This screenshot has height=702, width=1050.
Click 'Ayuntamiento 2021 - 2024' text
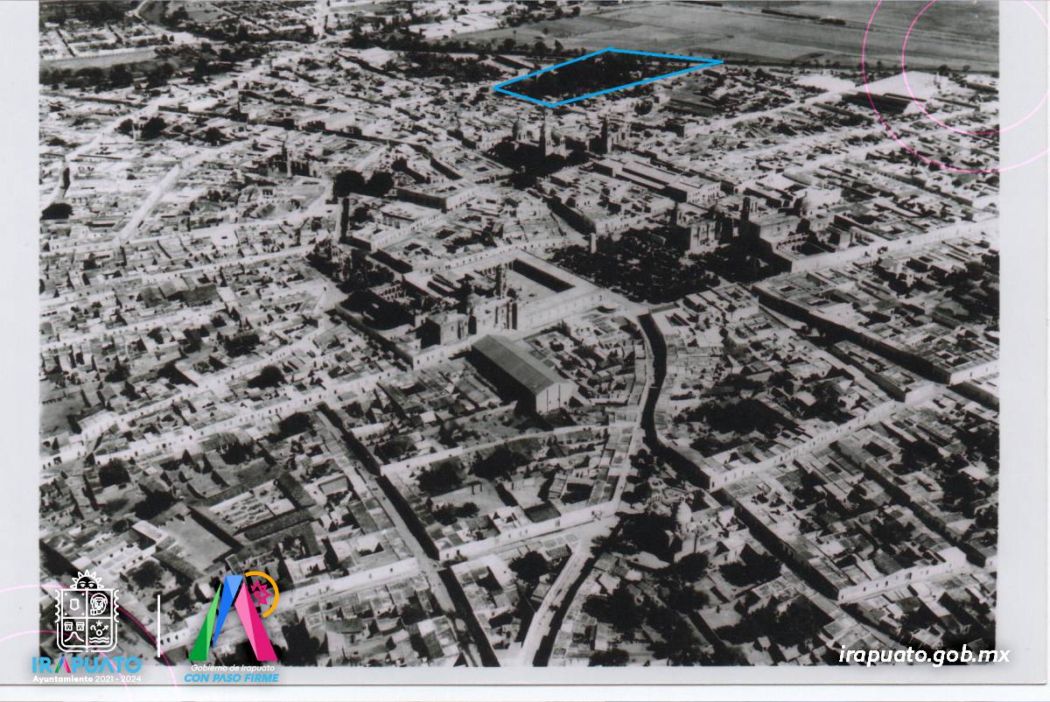87,679
